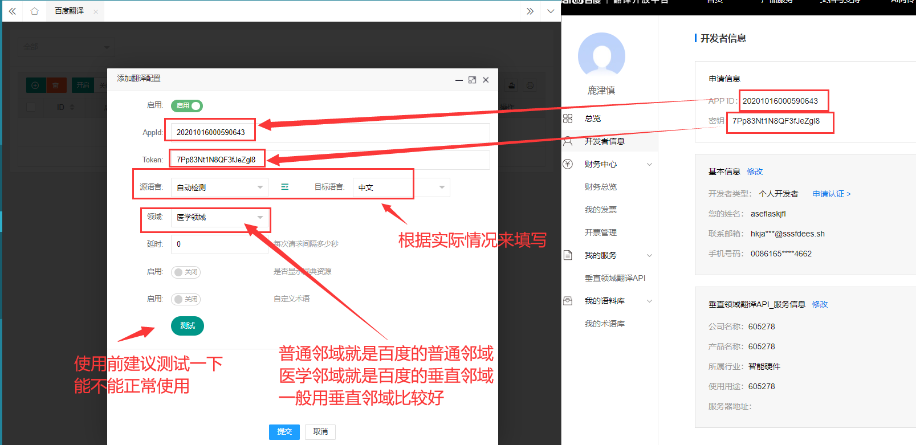Image resolution: width=916 pixels, height=445 pixels.
Task: Sort by the dimmed ID column arrows
Action: 72,107
